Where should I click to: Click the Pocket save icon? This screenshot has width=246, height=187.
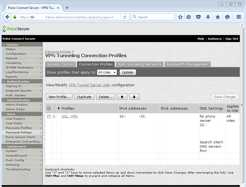(x=198, y=17)
